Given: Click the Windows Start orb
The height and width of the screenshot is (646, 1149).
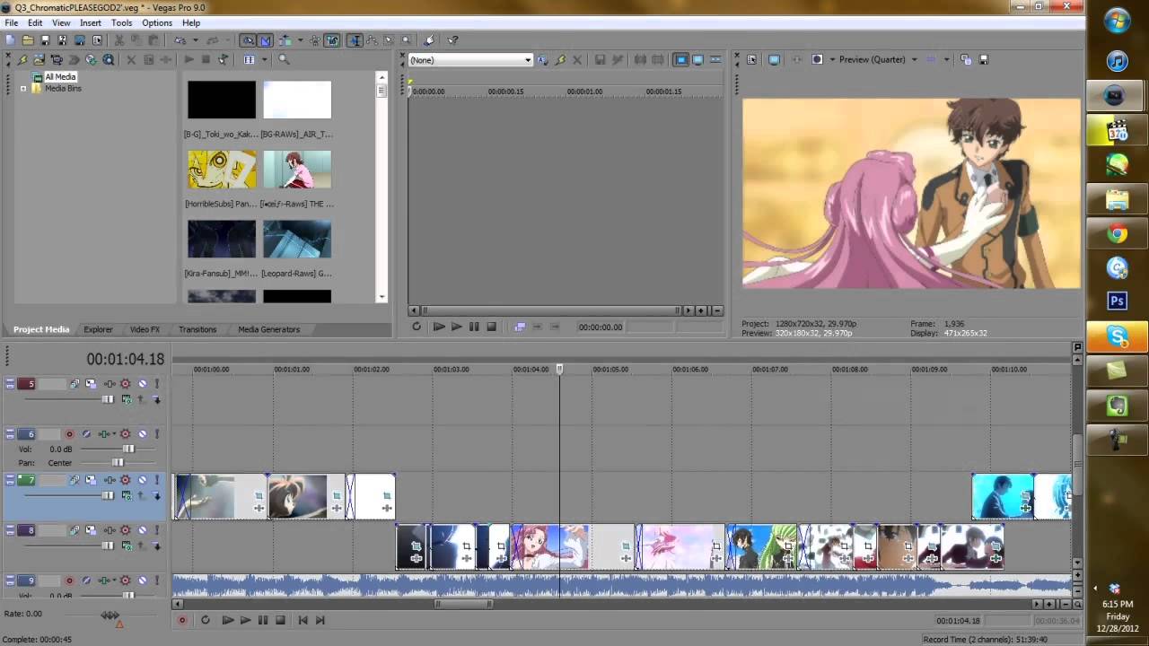Looking at the screenshot, I should click(1118, 20).
